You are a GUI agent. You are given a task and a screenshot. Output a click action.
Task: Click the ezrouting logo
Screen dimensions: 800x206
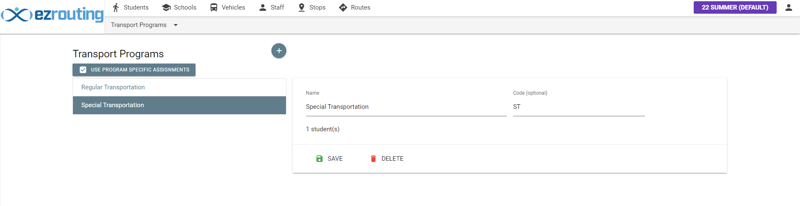coord(53,15)
